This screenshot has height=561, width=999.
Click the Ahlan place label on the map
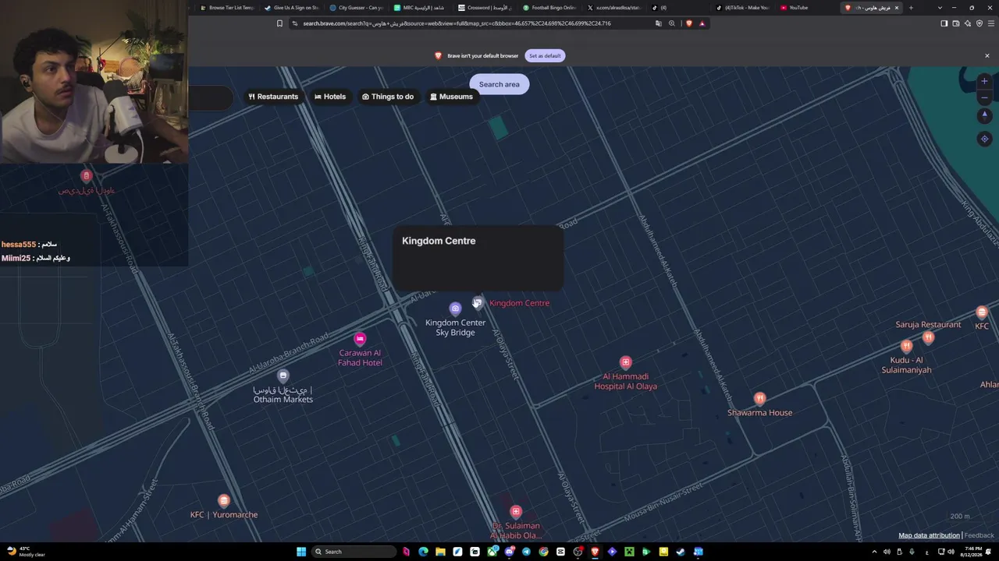tap(990, 385)
